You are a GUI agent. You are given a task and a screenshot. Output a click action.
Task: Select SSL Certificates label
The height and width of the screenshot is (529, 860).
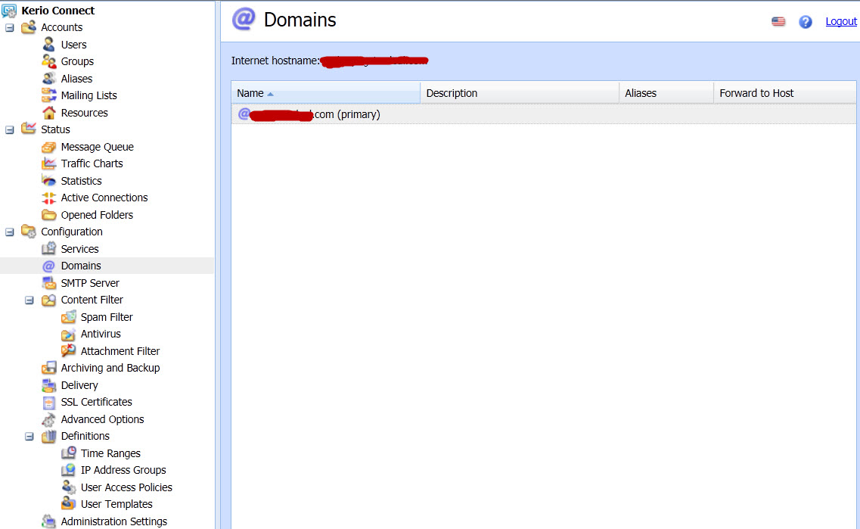[97, 402]
